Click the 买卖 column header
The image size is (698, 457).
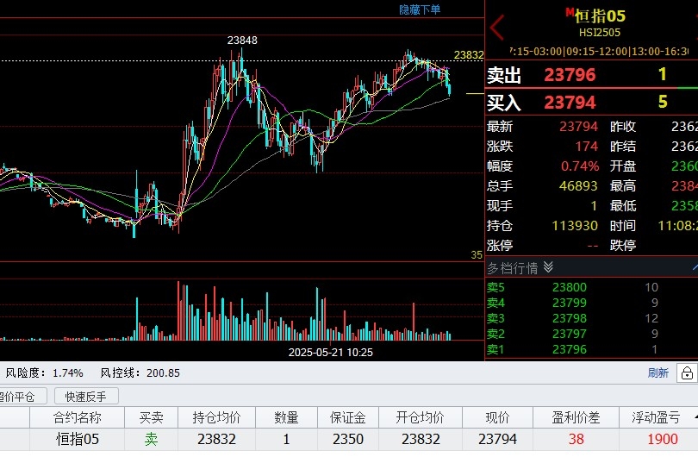[x=151, y=417]
